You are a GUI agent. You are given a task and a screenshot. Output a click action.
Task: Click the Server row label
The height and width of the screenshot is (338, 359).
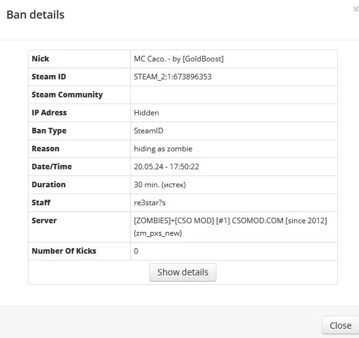tap(44, 221)
